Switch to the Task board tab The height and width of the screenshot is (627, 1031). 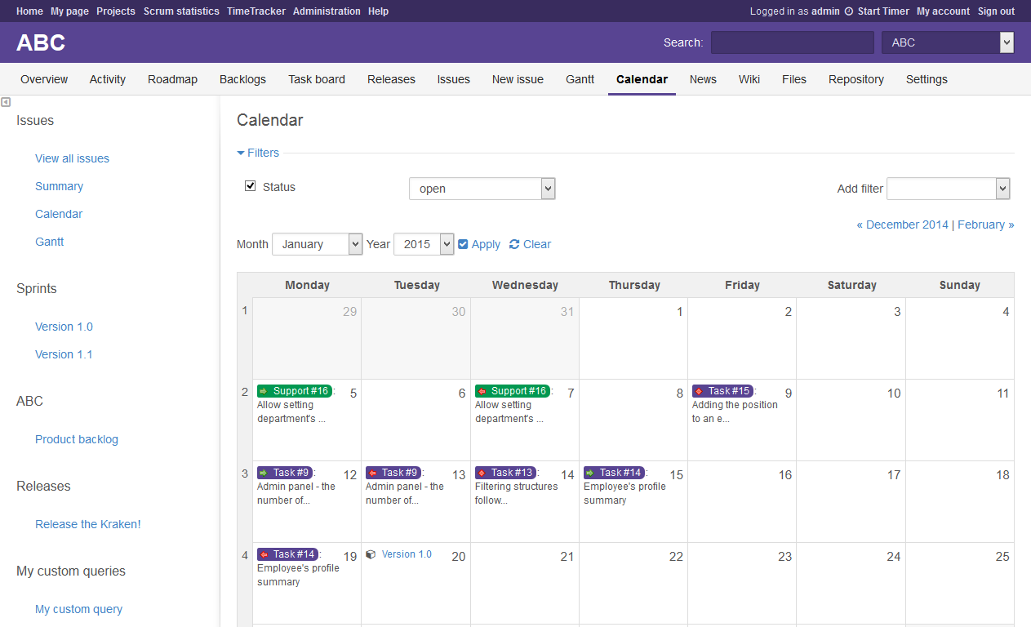pyautogui.click(x=317, y=79)
